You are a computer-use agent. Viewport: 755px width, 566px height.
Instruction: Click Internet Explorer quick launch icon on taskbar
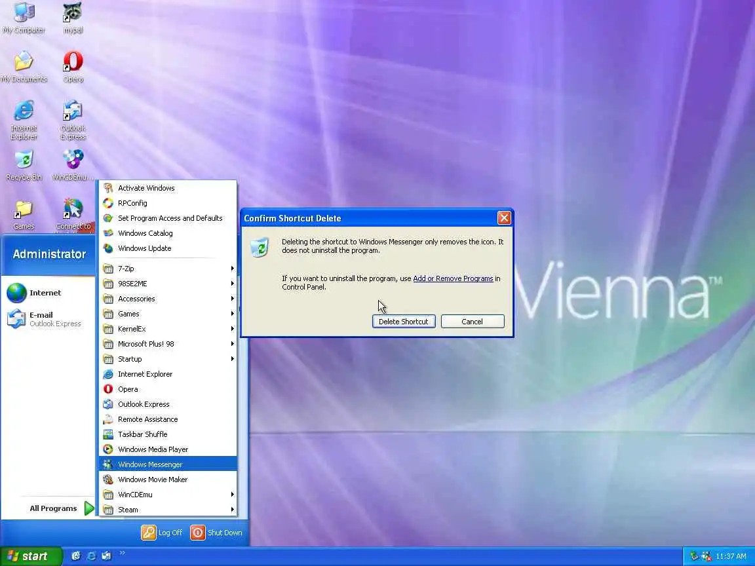coord(91,556)
